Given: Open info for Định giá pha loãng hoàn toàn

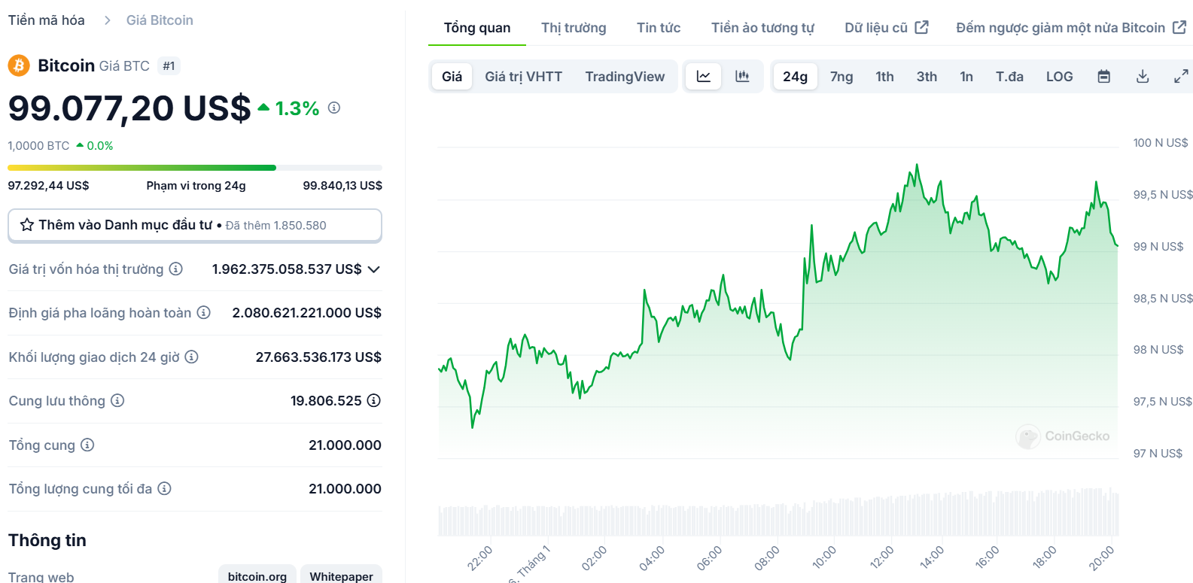Looking at the screenshot, I should pyautogui.click(x=203, y=312).
